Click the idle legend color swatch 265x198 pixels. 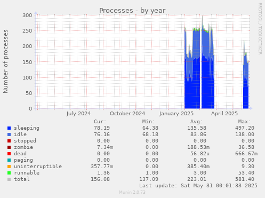[9, 134]
